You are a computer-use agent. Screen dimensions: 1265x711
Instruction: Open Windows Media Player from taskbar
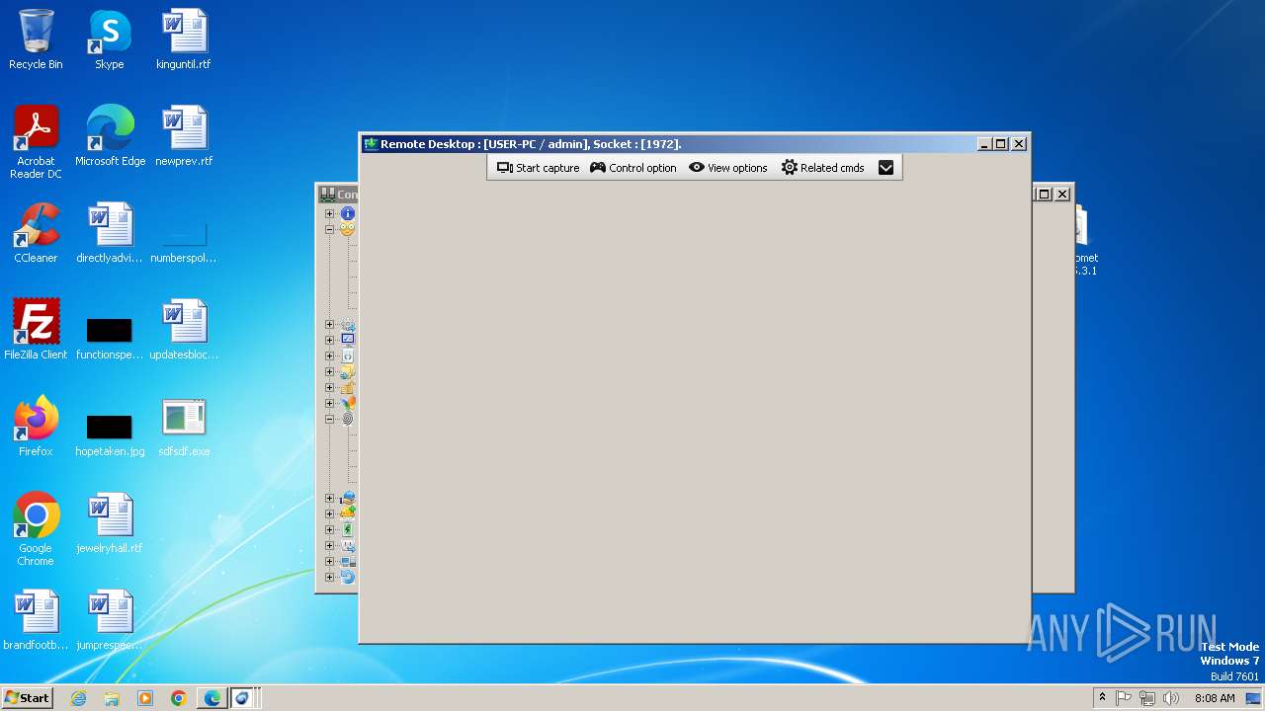145,698
